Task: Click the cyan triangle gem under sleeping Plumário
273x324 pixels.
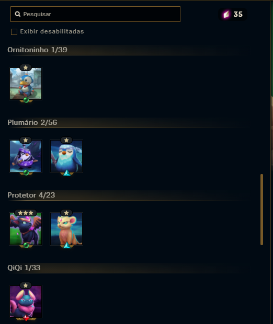Action: 67,173
